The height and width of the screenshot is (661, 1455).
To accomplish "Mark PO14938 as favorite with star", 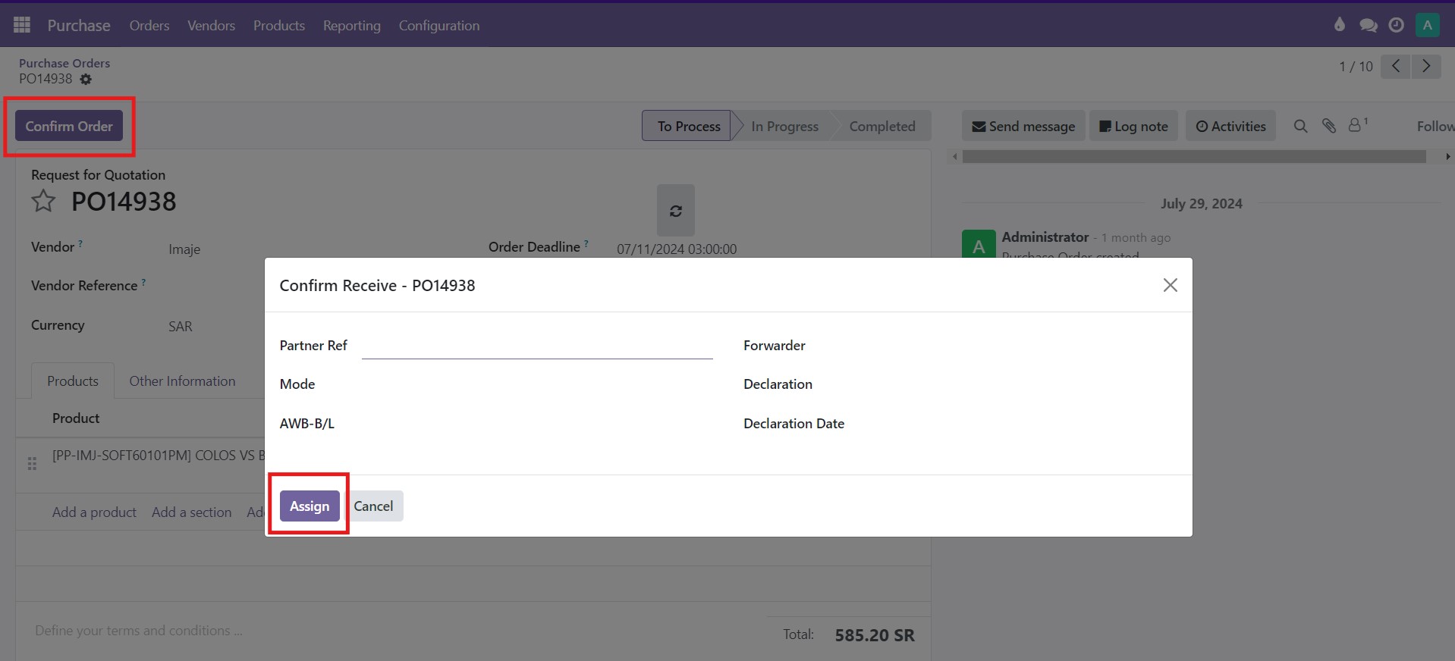I will click(x=43, y=202).
